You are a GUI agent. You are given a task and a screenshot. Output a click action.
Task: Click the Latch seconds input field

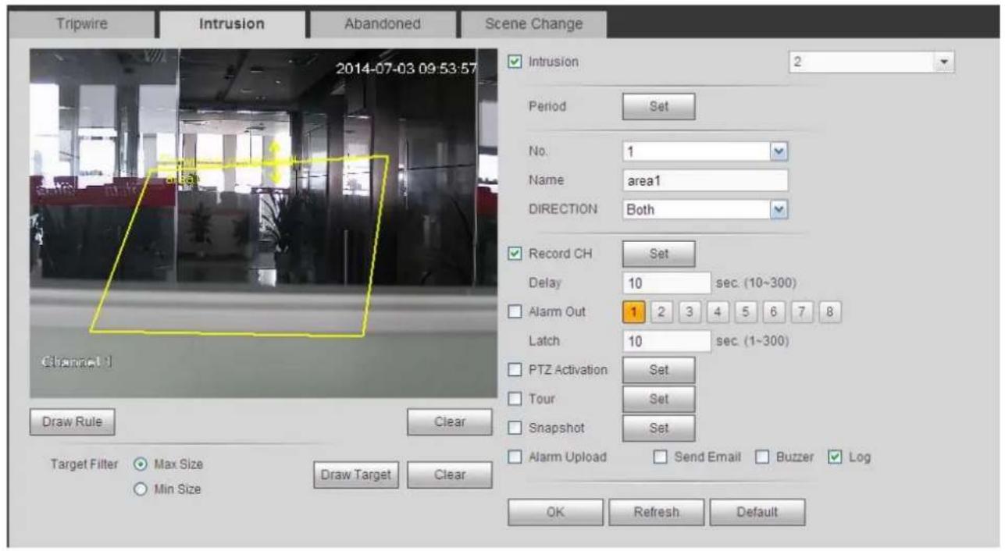(x=666, y=342)
